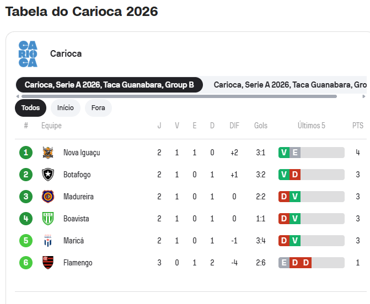Screen dimensions: 370x304
Task: Switch to the Início filter
Action: (x=66, y=108)
